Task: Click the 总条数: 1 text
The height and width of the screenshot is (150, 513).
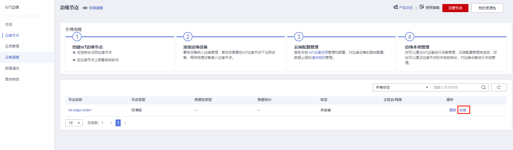Action: tap(95, 123)
